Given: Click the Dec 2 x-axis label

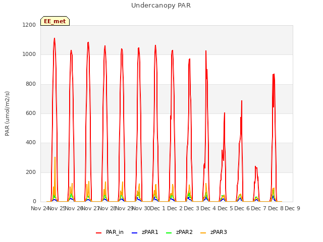Looking at the screenshot, I should 175,208.
